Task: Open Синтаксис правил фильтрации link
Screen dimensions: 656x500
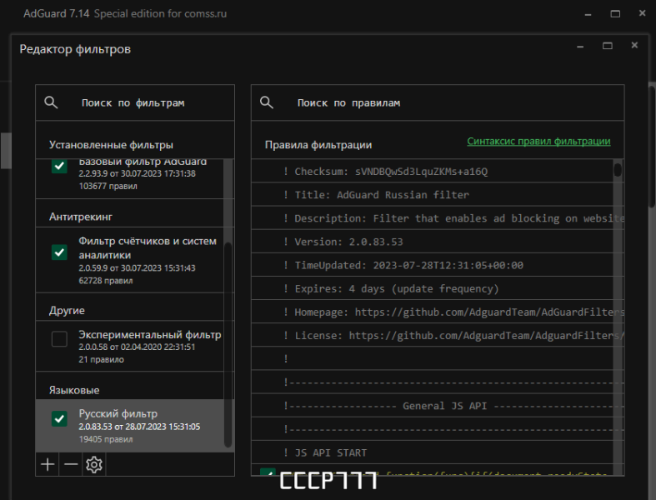Action: pos(538,142)
